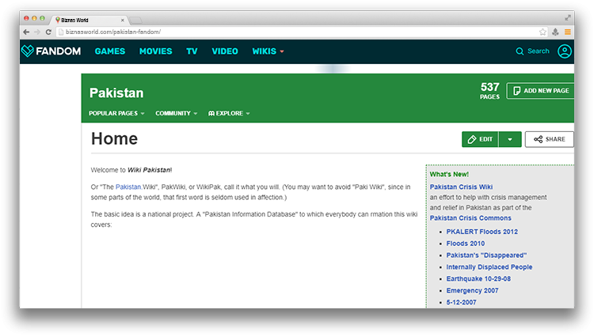Click the search magnifier icon
Image resolution: width=594 pixels, height=336 pixels.
520,51
